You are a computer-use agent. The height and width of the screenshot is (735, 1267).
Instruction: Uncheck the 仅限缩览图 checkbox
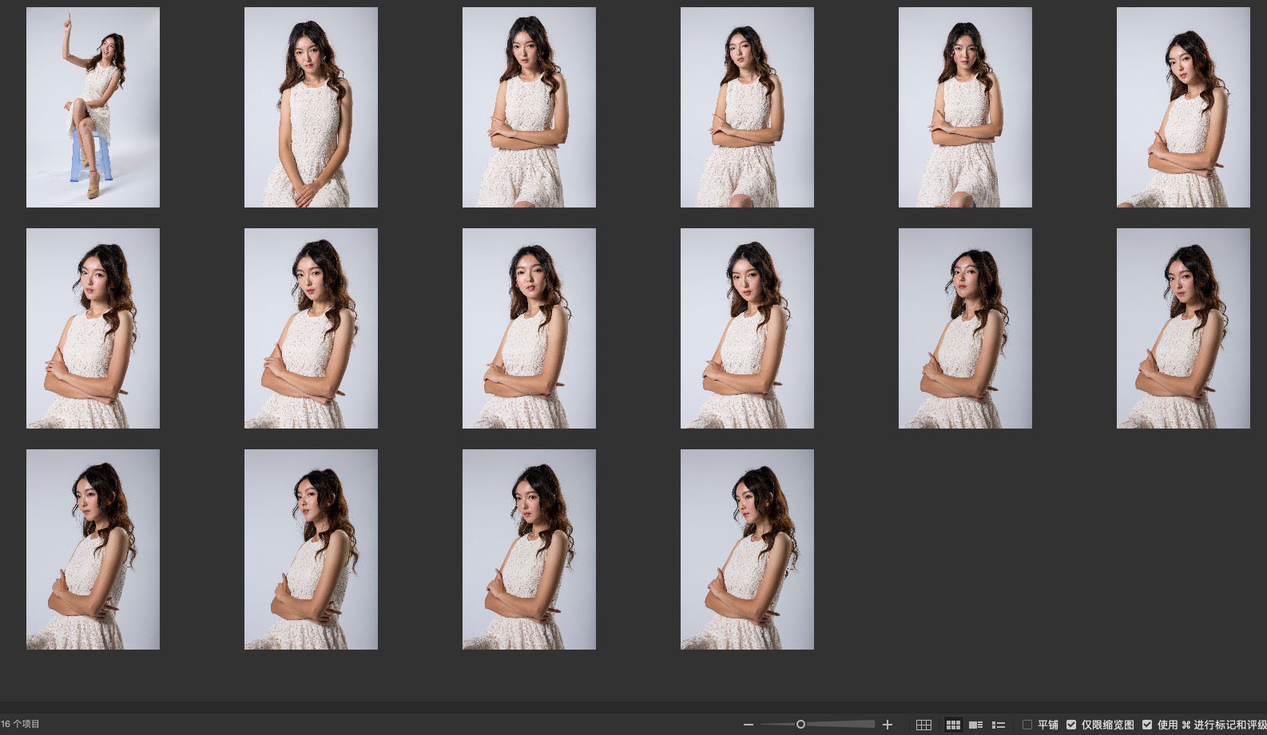[x=1071, y=725]
